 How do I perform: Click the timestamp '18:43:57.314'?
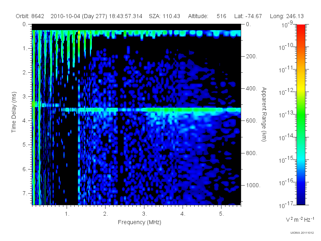(126, 16)
